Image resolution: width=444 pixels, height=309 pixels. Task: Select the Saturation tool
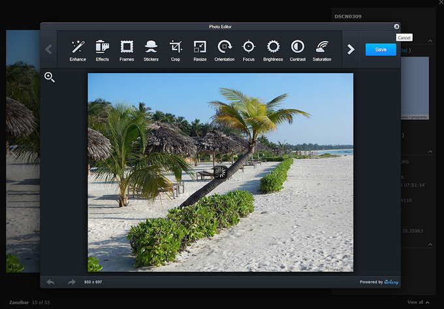pyautogui.click(x=322, y=50)
